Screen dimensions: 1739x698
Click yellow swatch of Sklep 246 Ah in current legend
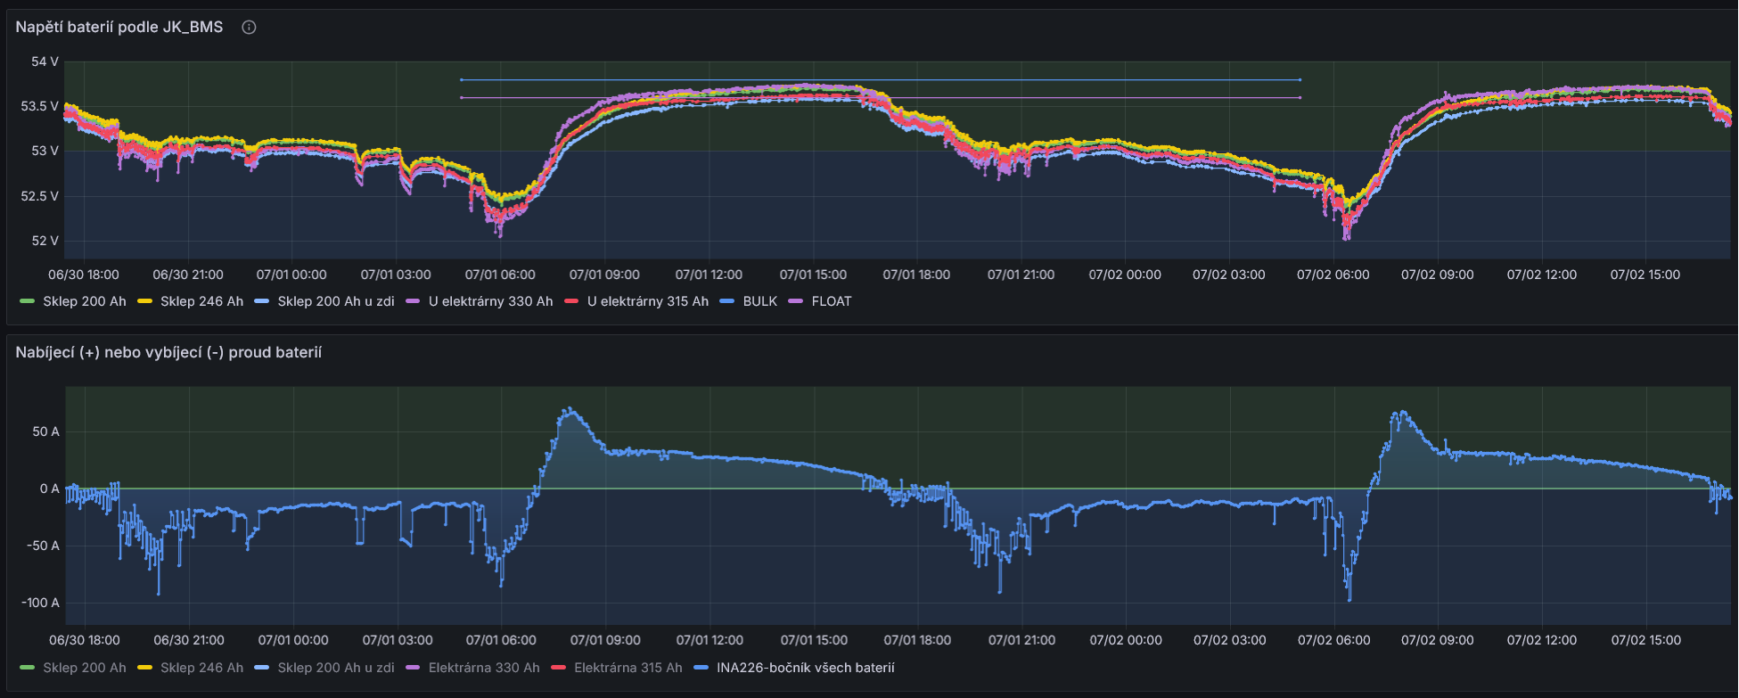pyautogui.click(x=144, y=668)
